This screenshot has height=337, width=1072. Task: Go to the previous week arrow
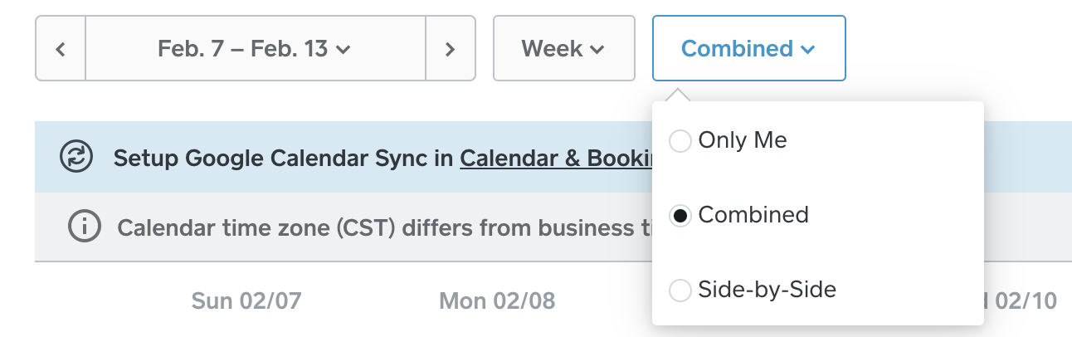61,49
